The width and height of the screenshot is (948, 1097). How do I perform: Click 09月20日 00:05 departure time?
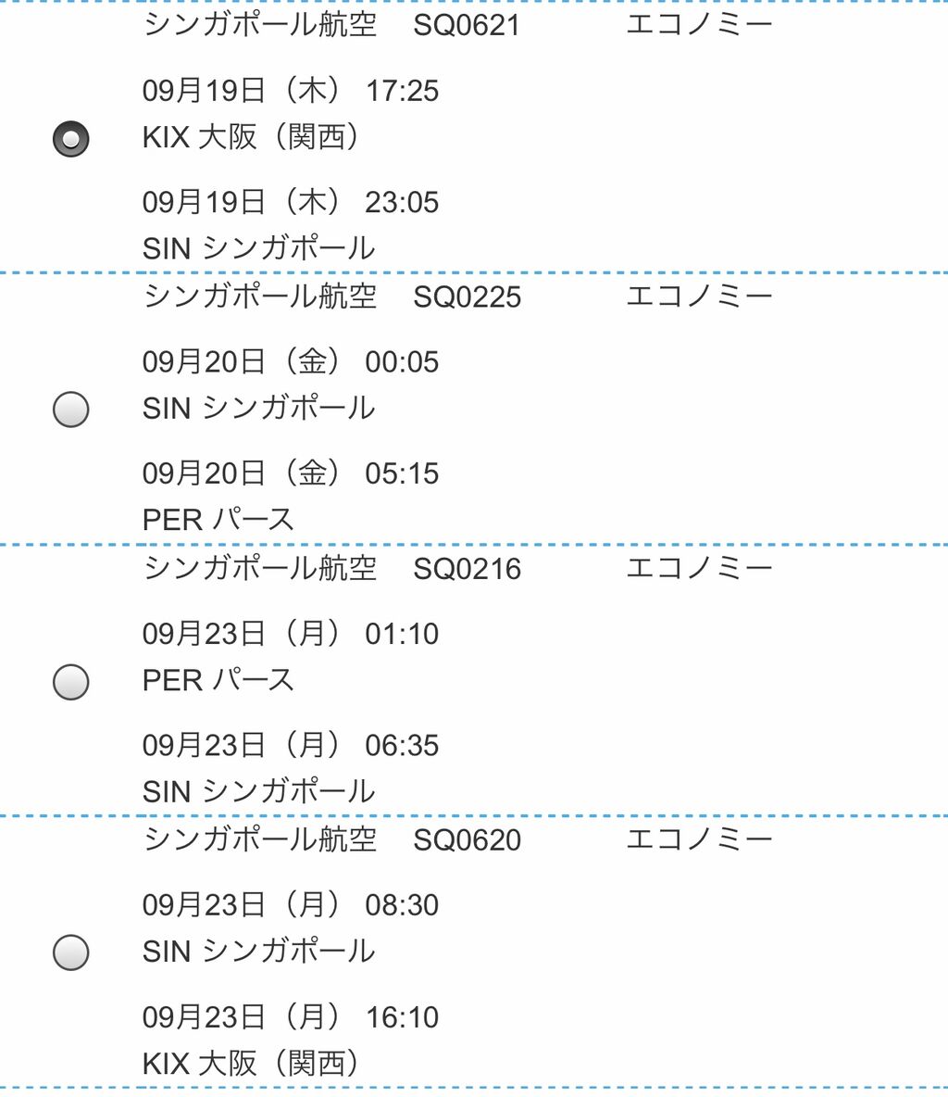(290, 362)
